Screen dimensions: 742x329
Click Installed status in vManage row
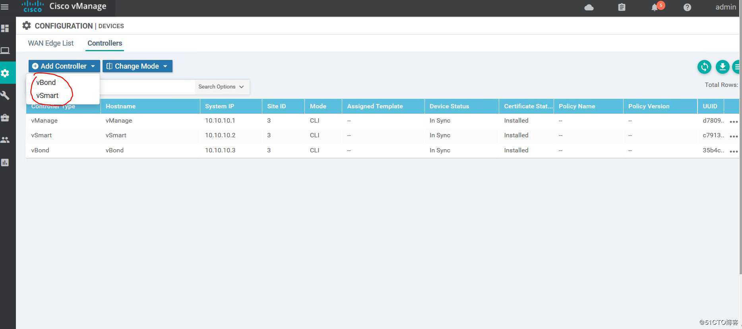[516, 121]
